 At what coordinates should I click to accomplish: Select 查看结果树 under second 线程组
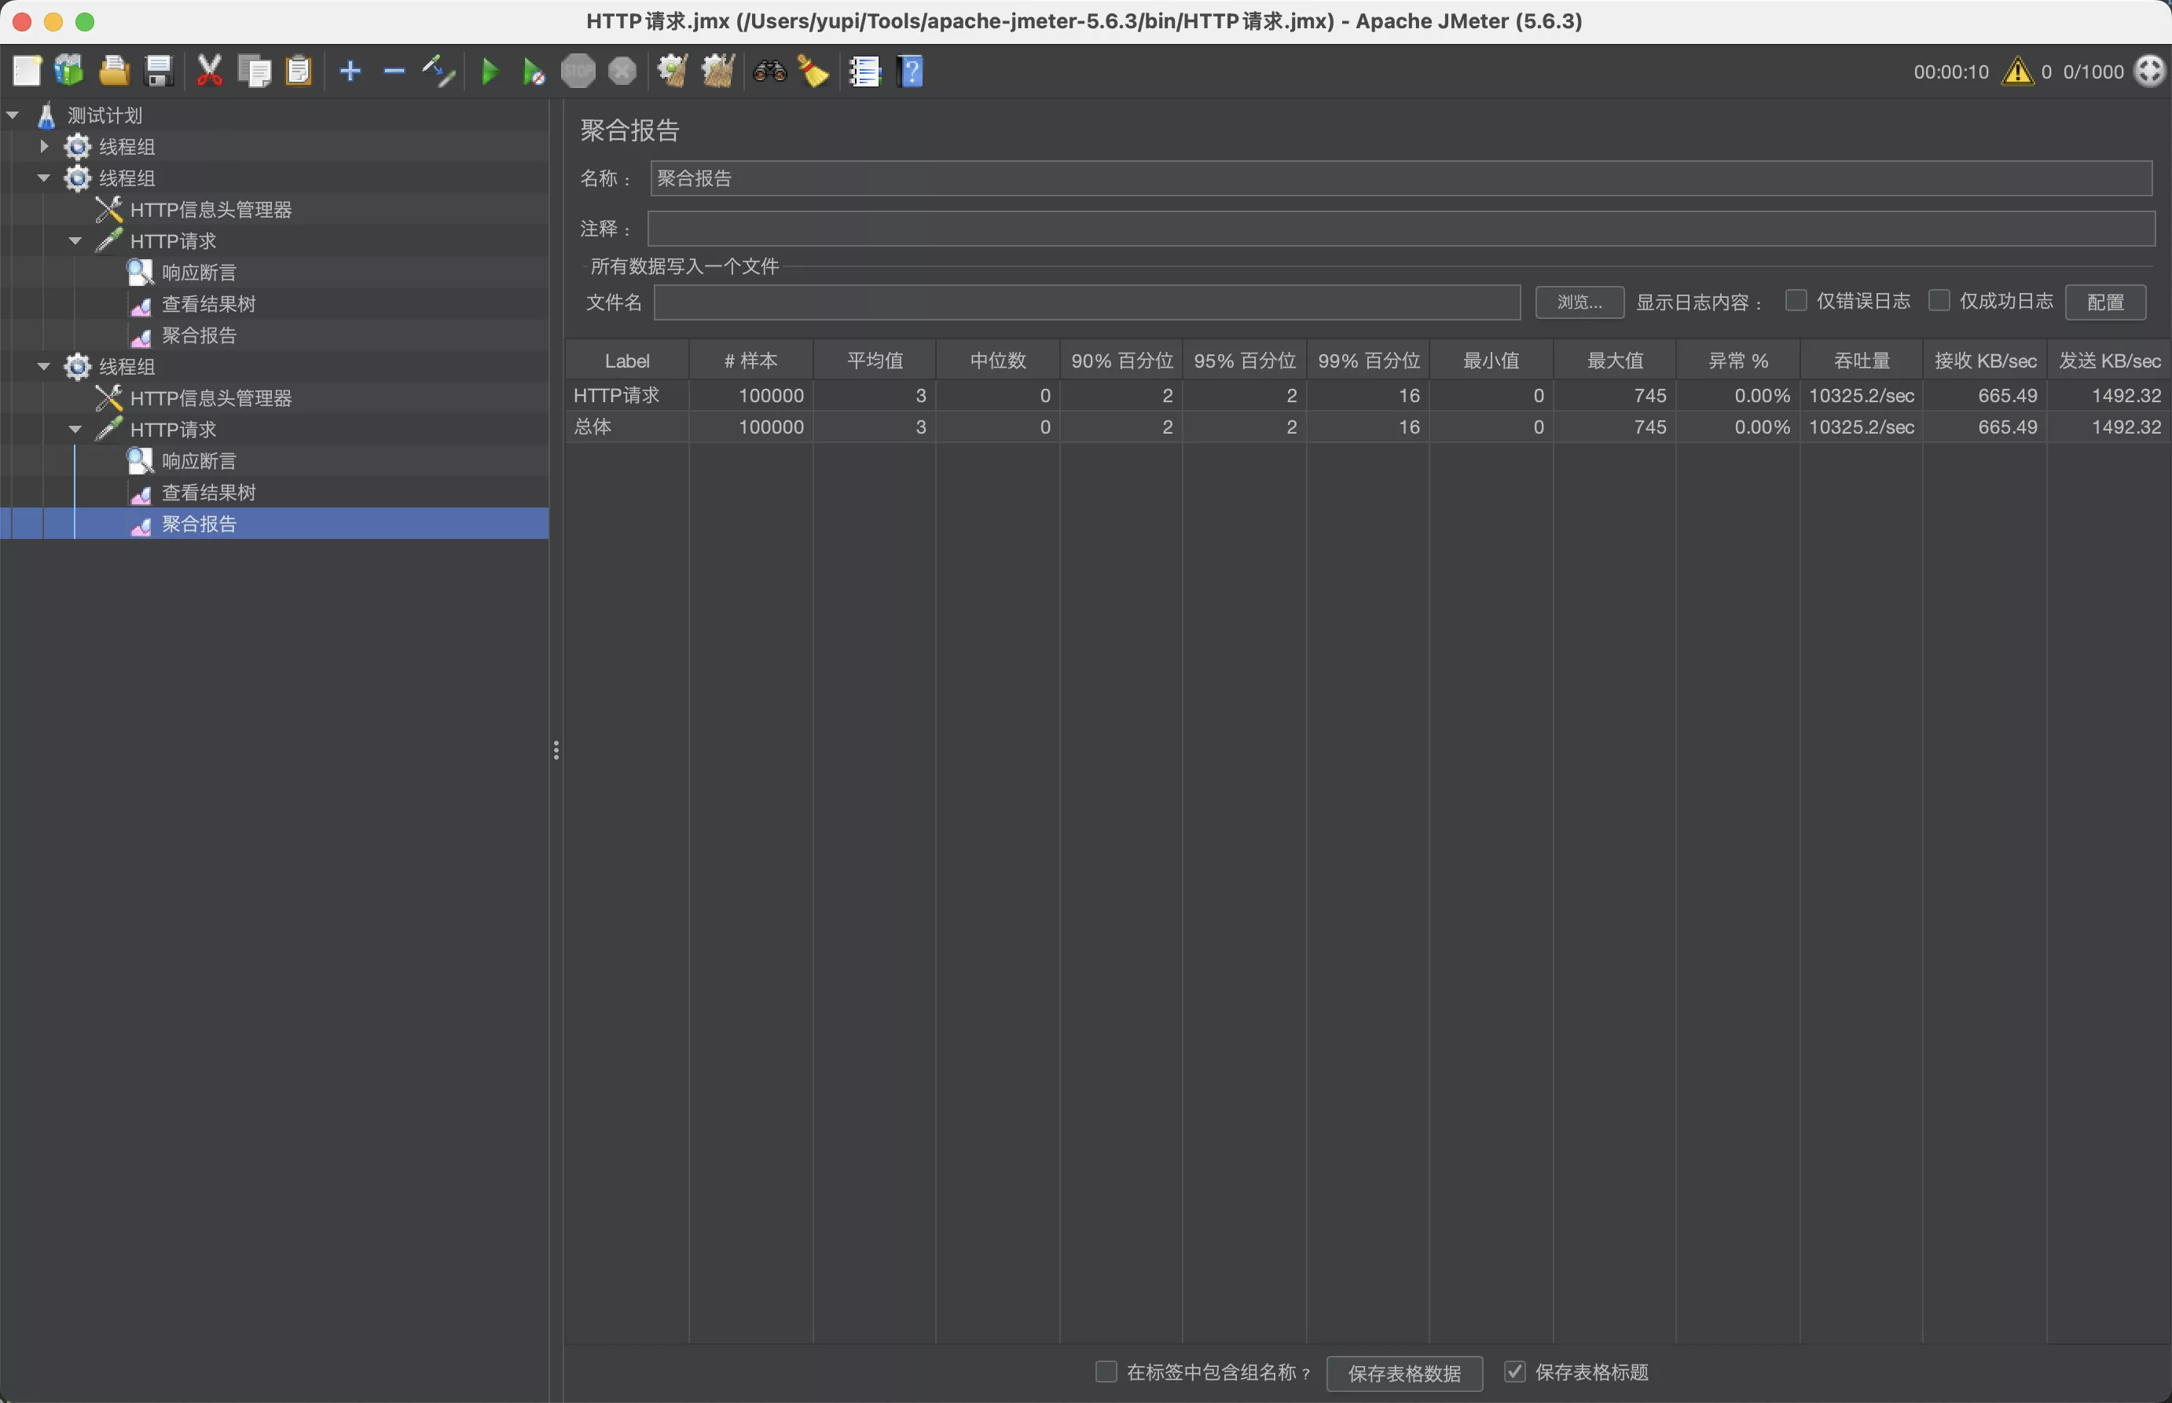(209, 304)
